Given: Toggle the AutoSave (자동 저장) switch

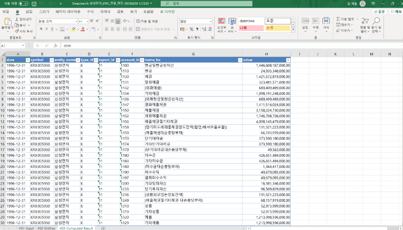Looking at the screenshot, I should pos(23,3).
